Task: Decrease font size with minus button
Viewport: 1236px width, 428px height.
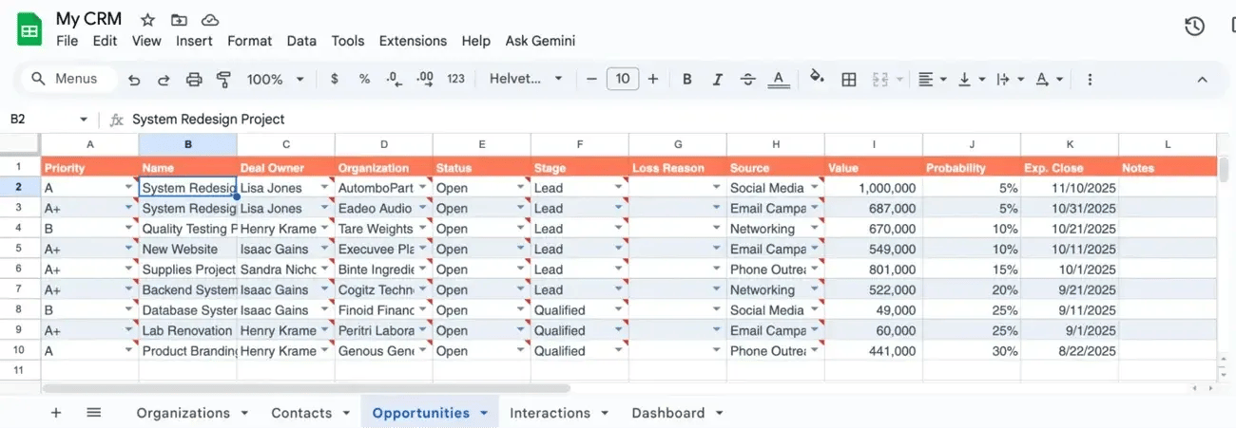Action: [x=591, y=80]
